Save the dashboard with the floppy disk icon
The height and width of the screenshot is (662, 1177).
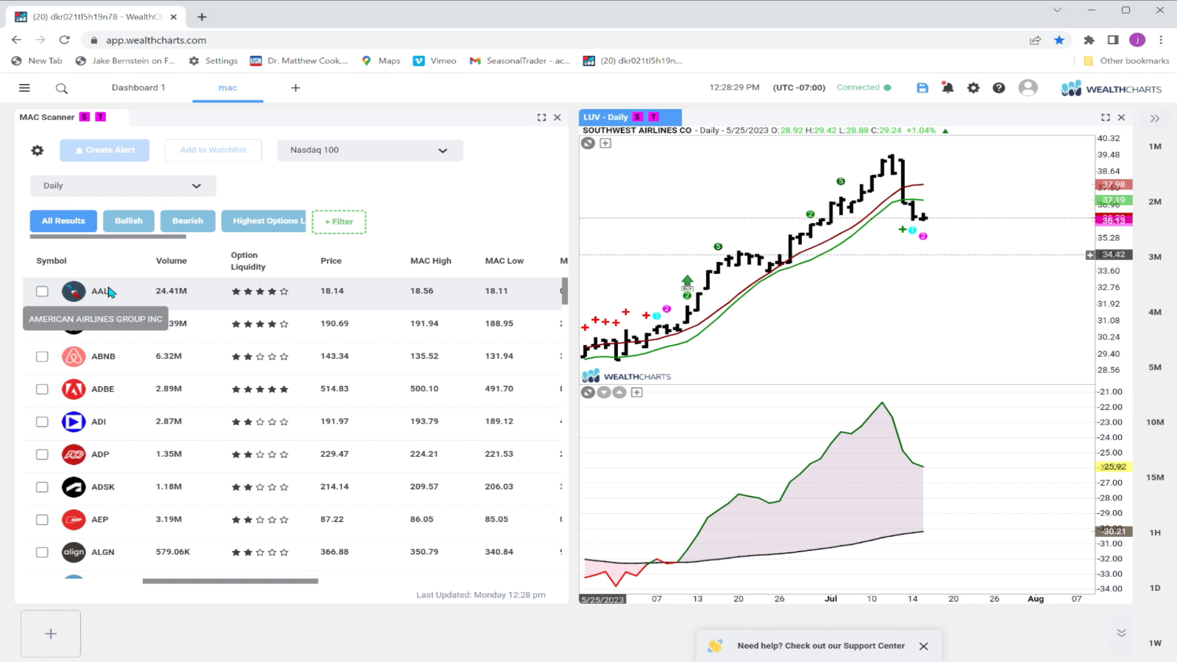tap(922, 88)
